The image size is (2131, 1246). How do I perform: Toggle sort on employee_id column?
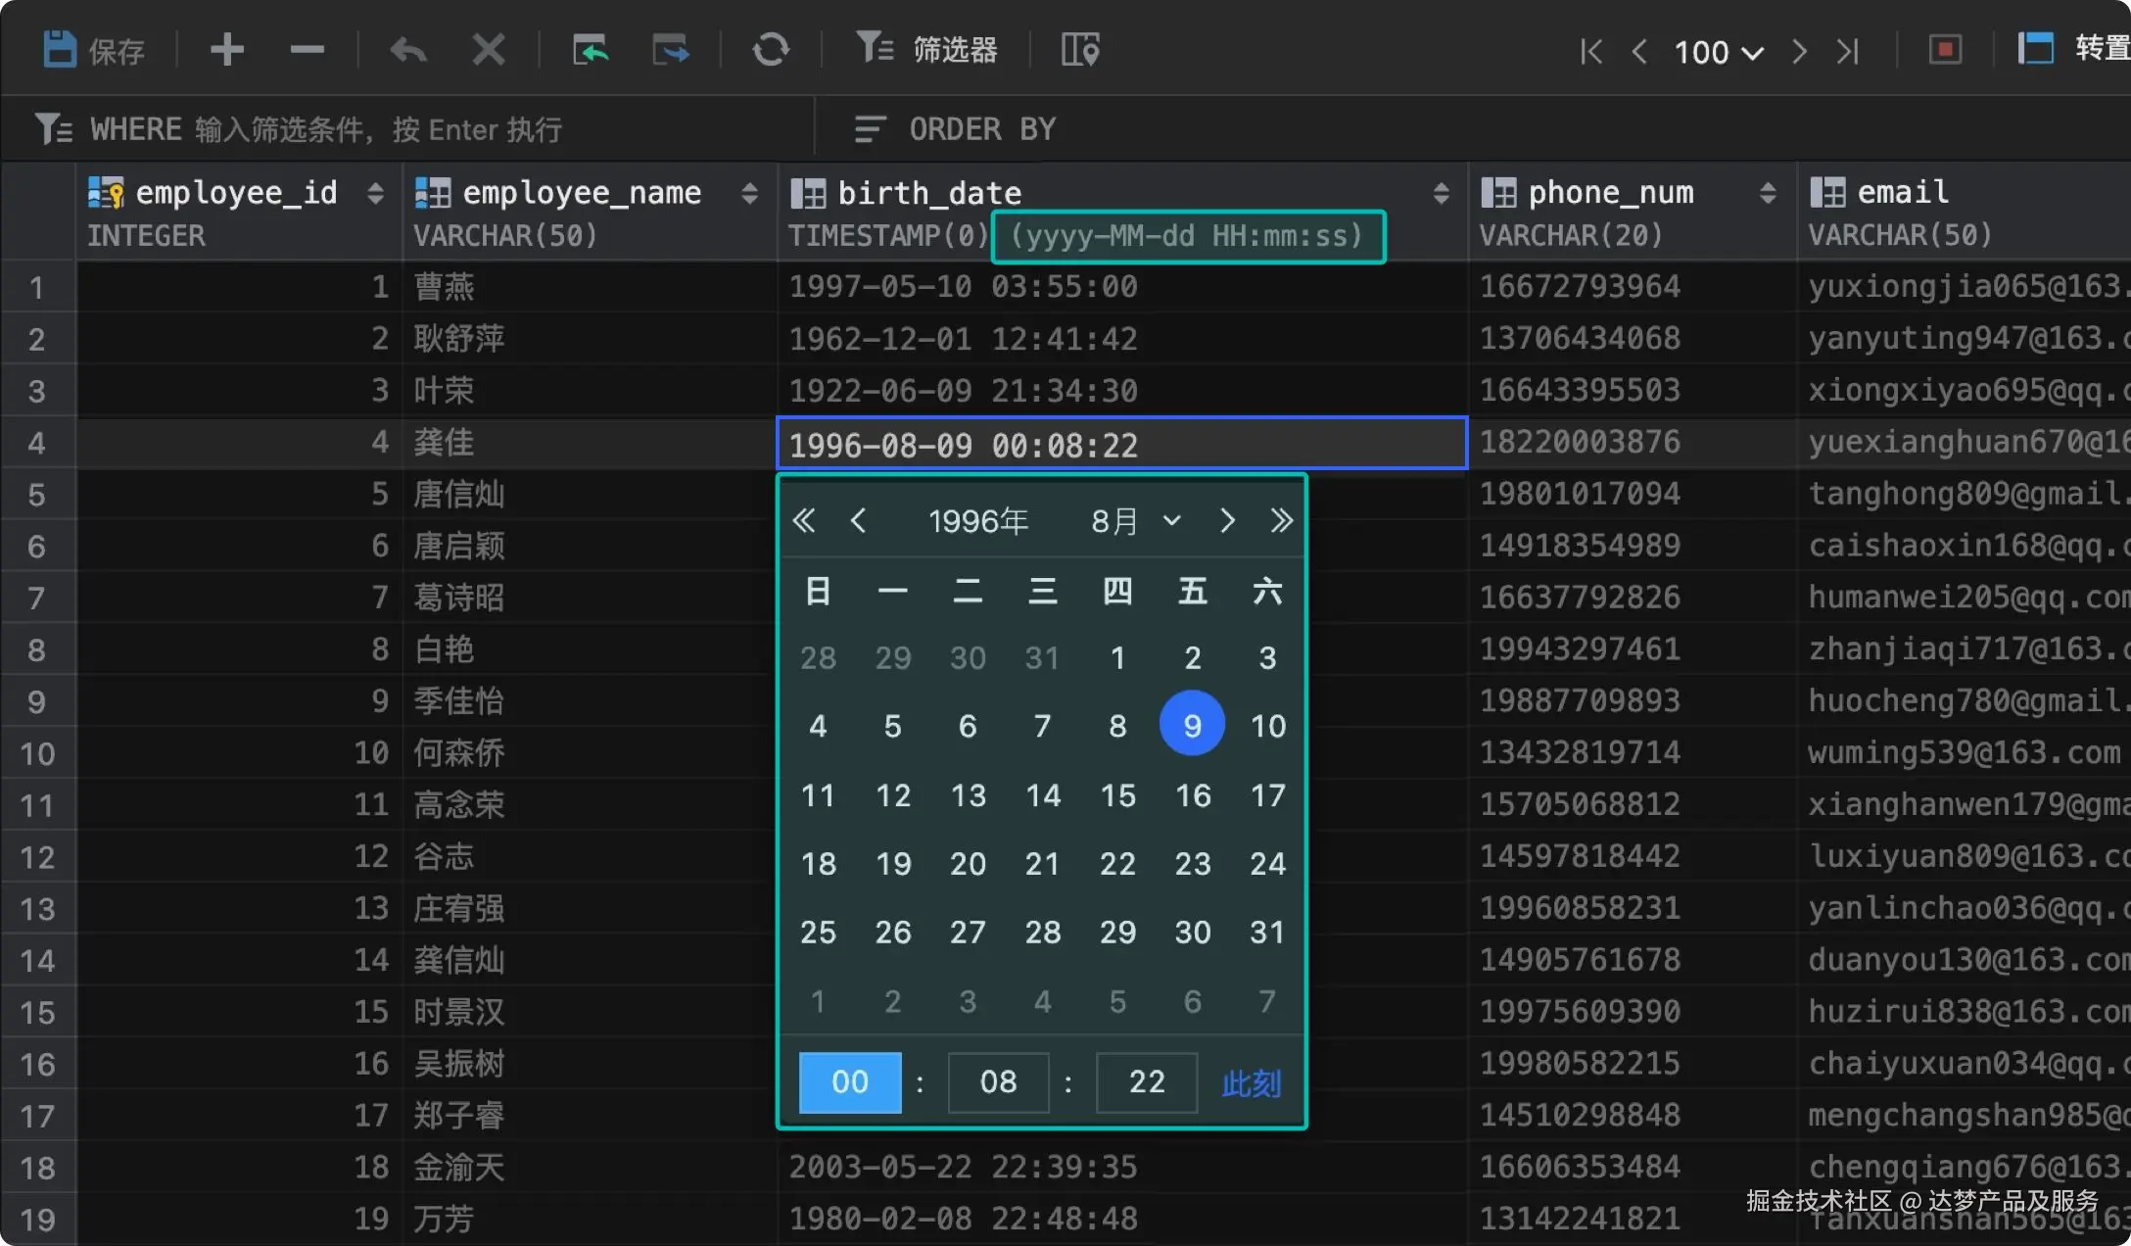[x=375, y=193]
